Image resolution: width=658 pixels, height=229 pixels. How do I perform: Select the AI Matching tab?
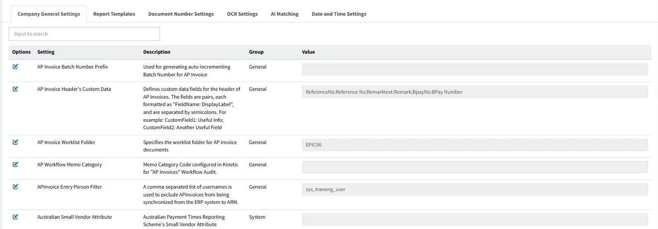(285, 14)
